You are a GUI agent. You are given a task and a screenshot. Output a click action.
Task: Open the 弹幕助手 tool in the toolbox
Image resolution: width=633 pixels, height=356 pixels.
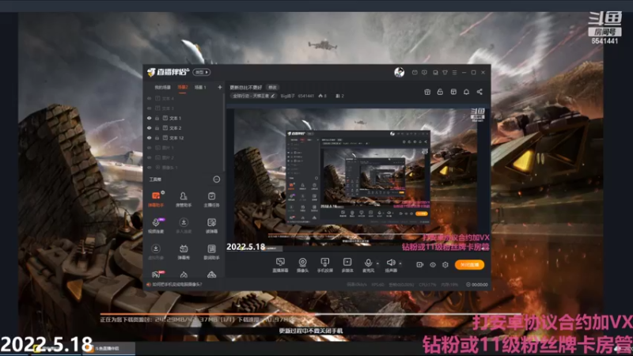point(156,199)
